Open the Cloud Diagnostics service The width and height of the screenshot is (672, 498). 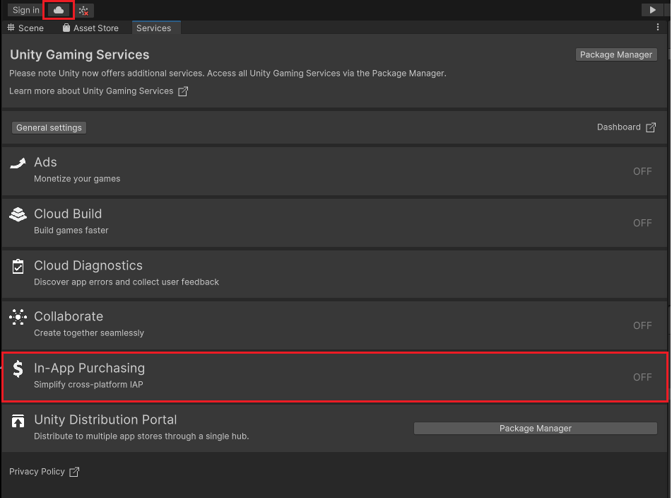point(88,265)
